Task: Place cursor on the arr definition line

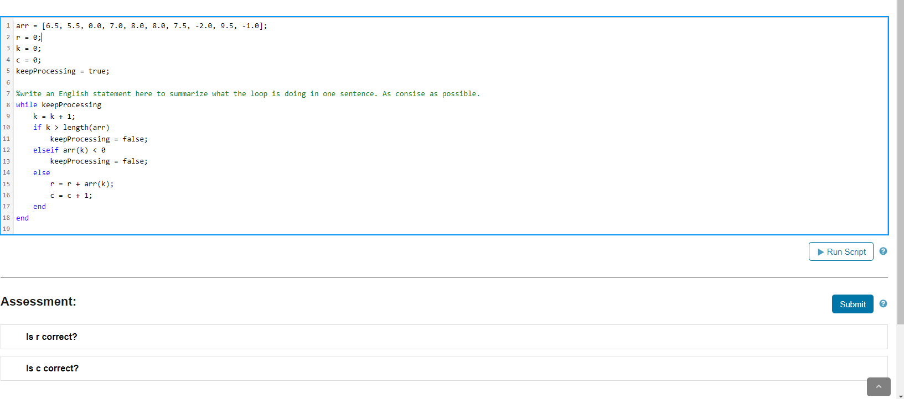Action: pos(141,26)
